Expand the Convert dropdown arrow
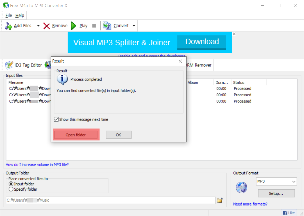 coord(134,26)
